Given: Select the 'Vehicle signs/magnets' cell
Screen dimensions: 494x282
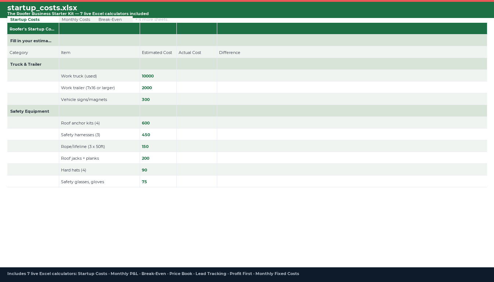Looking at the screenshot, I should (99, 99).
